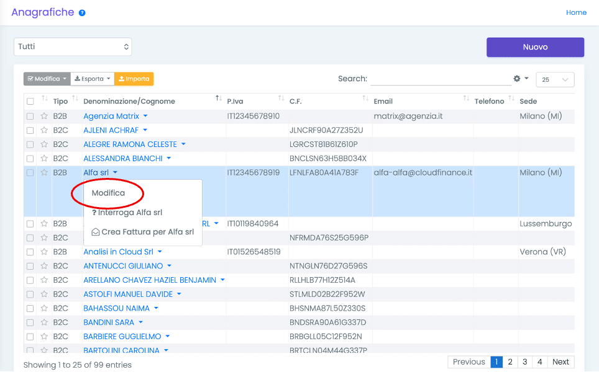Click the star icon for AJLENI ACHRAF
This screenshot has width=599, height=372.
pyautogui.click(x=44, y=130)
